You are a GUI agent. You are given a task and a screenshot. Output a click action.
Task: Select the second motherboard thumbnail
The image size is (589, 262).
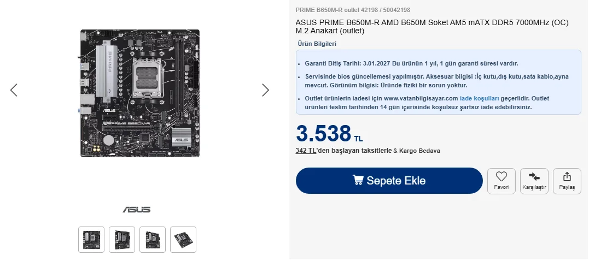point(122,240)
